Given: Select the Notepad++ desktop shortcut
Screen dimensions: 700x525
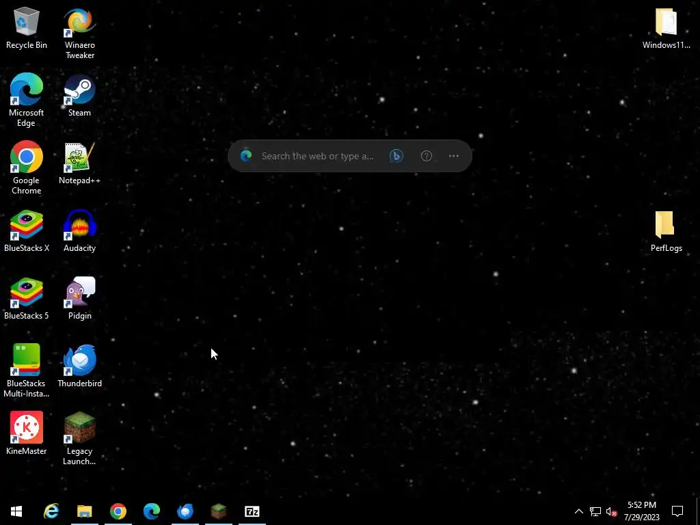Looking at the screenshot, I should 79,163.
